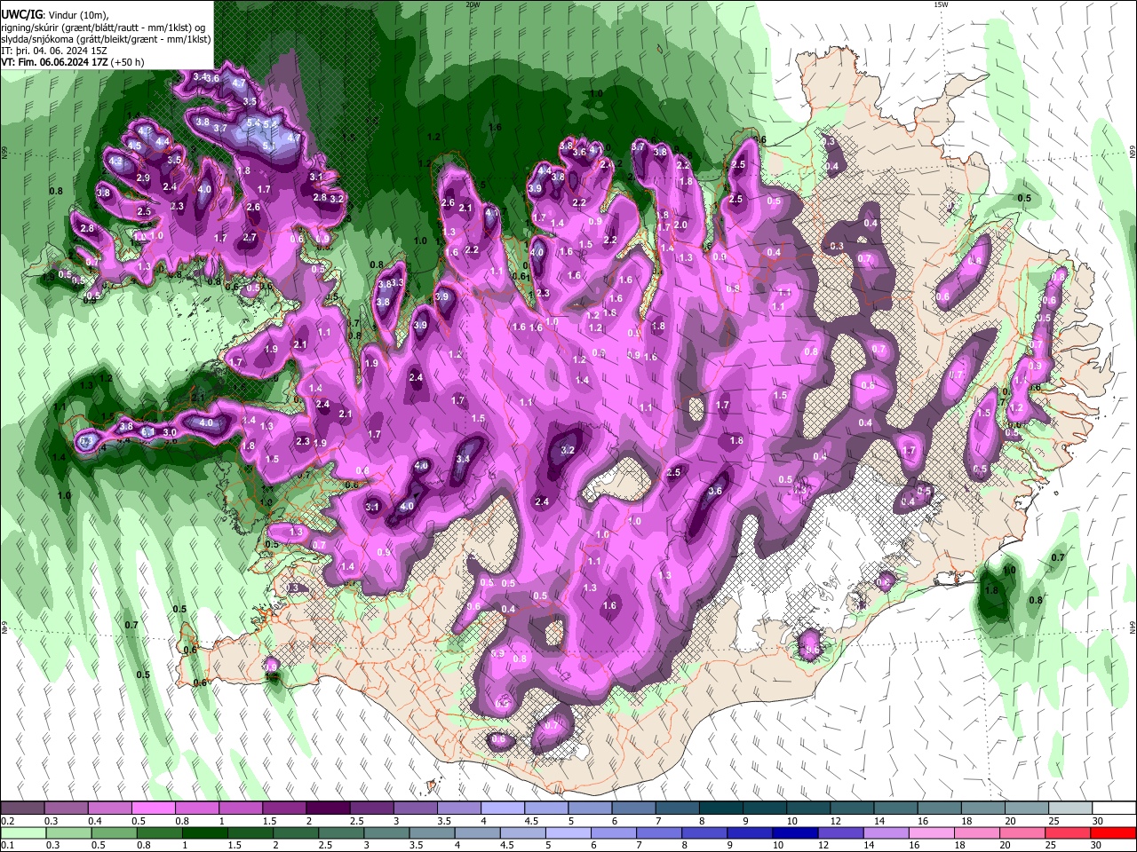Click the darkest plum swatch above 0.2 label
Image resolution: width=1137 pixels, height=852 pixels.
pyautogui.click(x=22, y=809)
